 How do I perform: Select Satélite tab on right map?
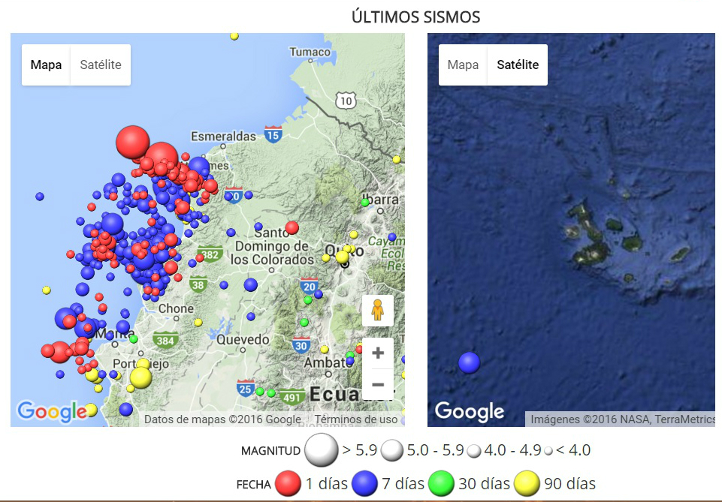518,65
